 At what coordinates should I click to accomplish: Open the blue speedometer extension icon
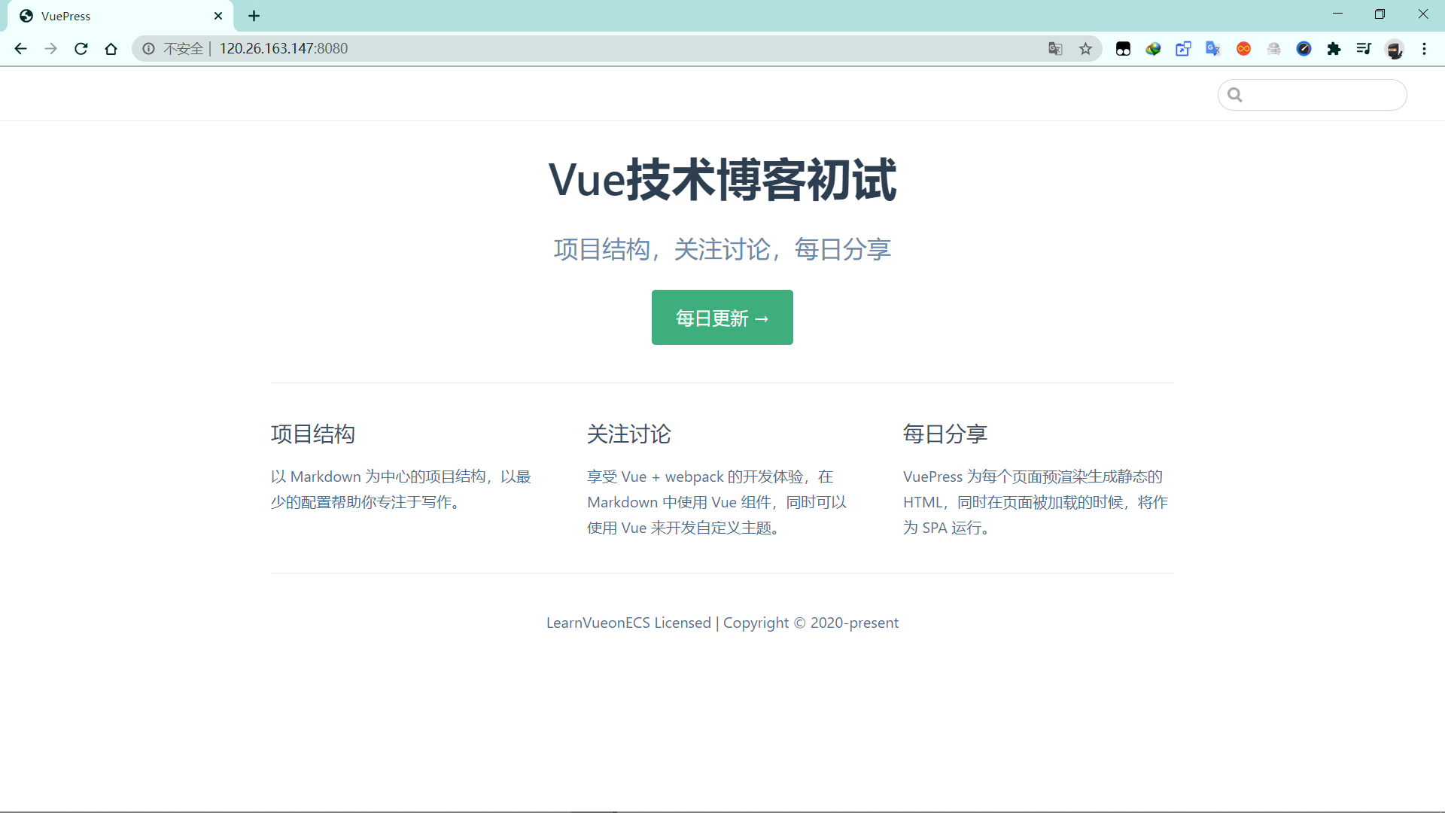pos(1304,49)
